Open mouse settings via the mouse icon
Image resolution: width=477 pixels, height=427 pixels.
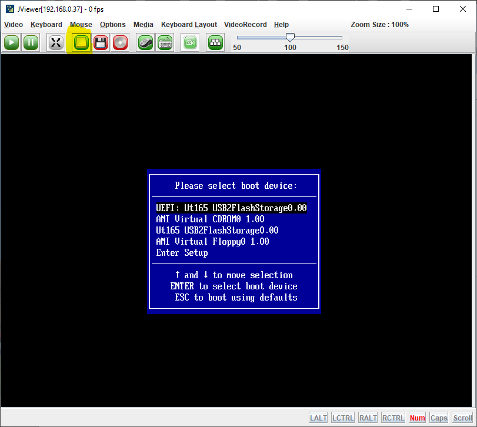click(x=145, y=42)
